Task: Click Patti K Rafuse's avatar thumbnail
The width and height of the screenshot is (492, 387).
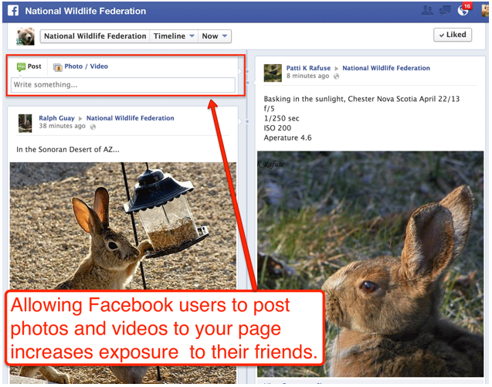Action: point(273,73)
